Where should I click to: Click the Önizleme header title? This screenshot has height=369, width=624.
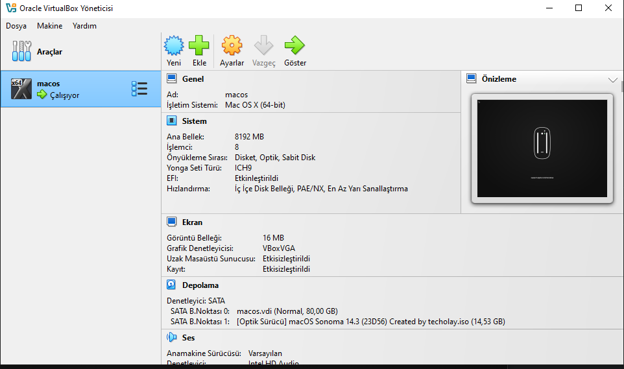click(x=499, y=79)
